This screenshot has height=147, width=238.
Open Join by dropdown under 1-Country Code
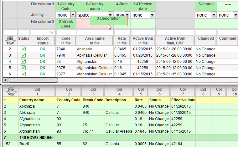click(x=73, y=15)
